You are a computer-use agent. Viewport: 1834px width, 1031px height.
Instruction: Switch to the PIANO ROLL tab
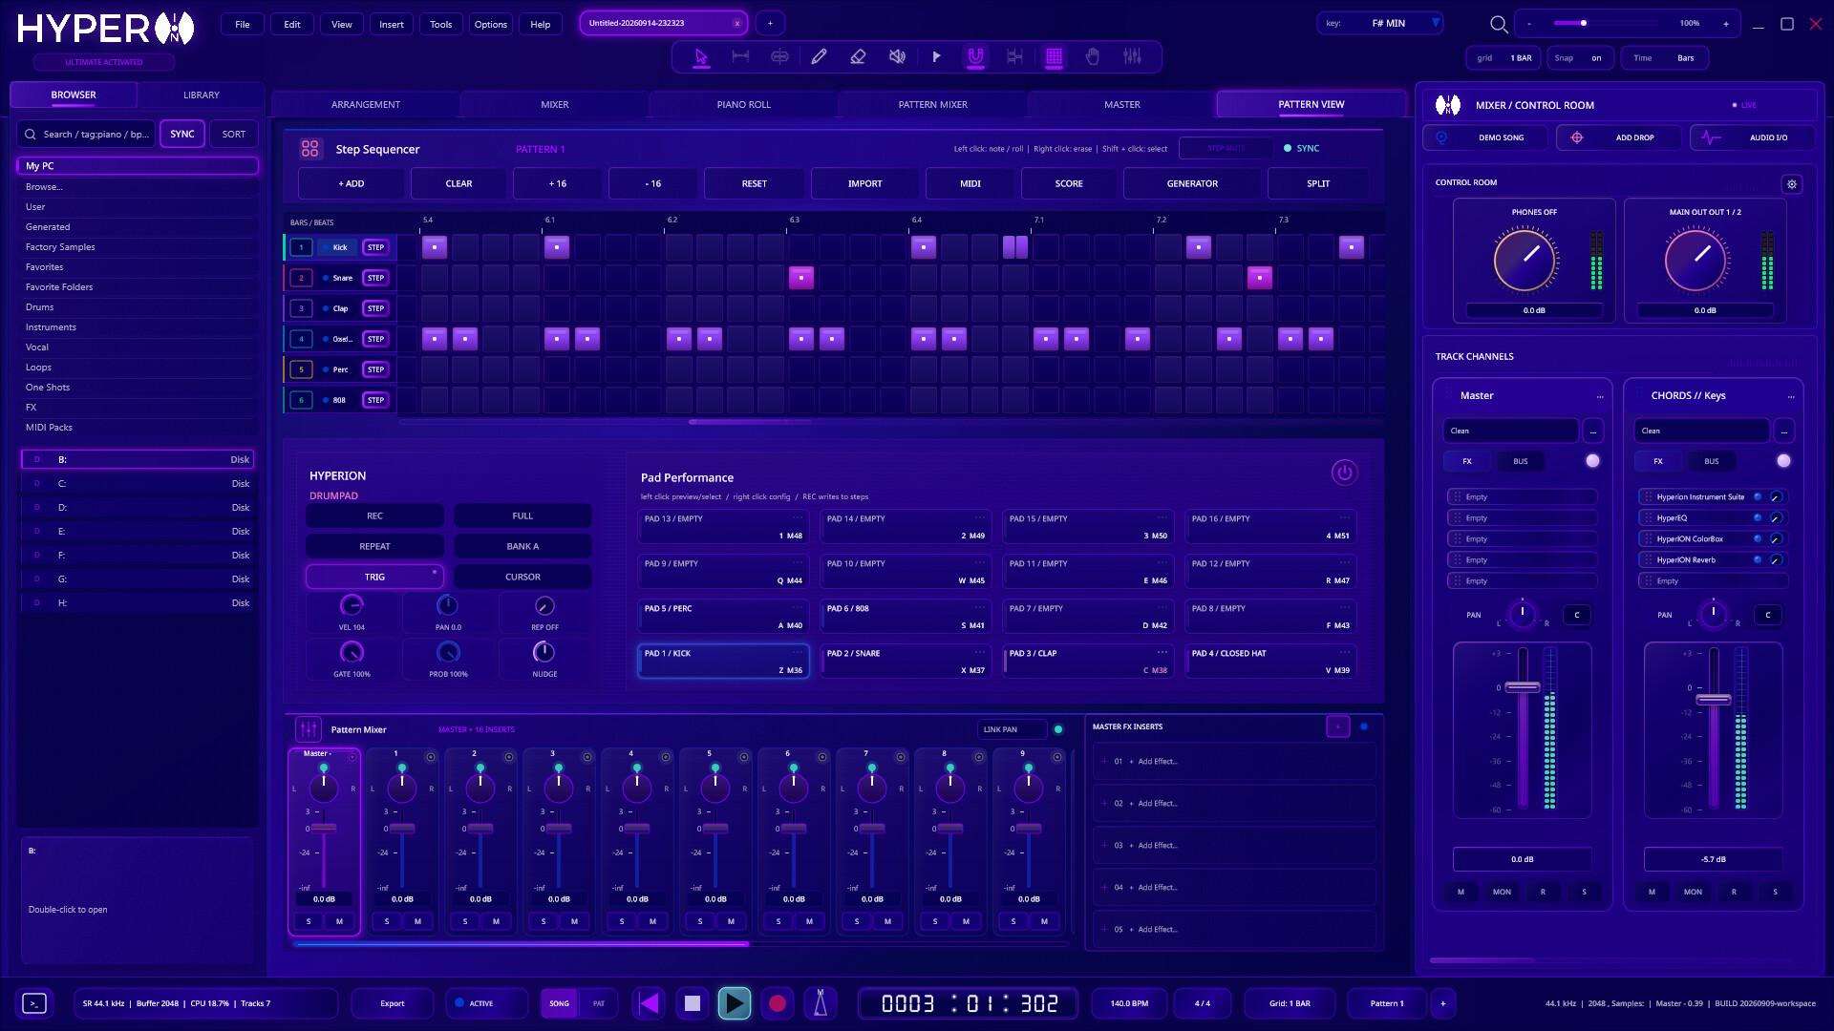pos(743,104)
